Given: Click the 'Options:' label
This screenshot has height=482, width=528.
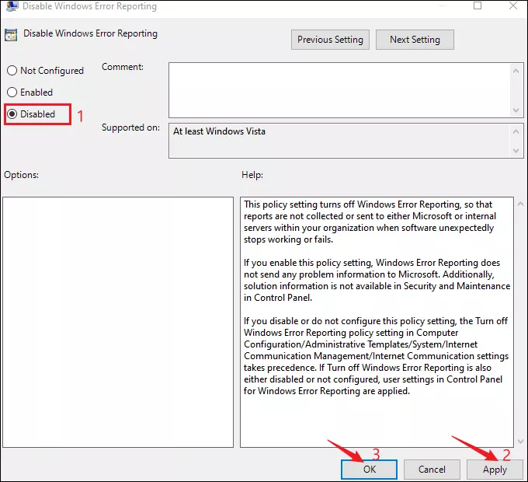Looking at the screenshot, I should pos(21,175).
